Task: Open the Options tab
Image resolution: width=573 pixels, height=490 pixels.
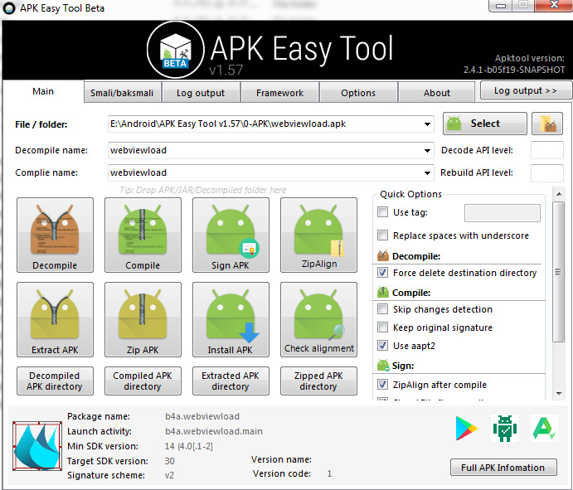Action: click(358, 93)
